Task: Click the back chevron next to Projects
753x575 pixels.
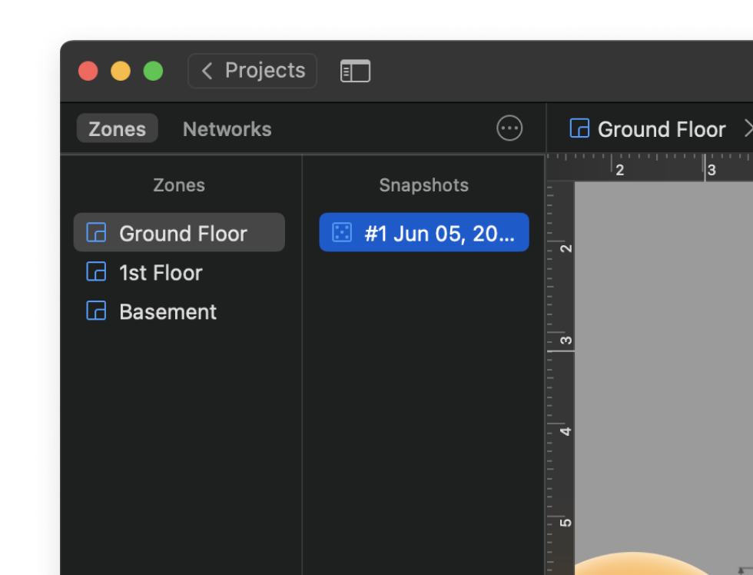Action: coord(207,71)
